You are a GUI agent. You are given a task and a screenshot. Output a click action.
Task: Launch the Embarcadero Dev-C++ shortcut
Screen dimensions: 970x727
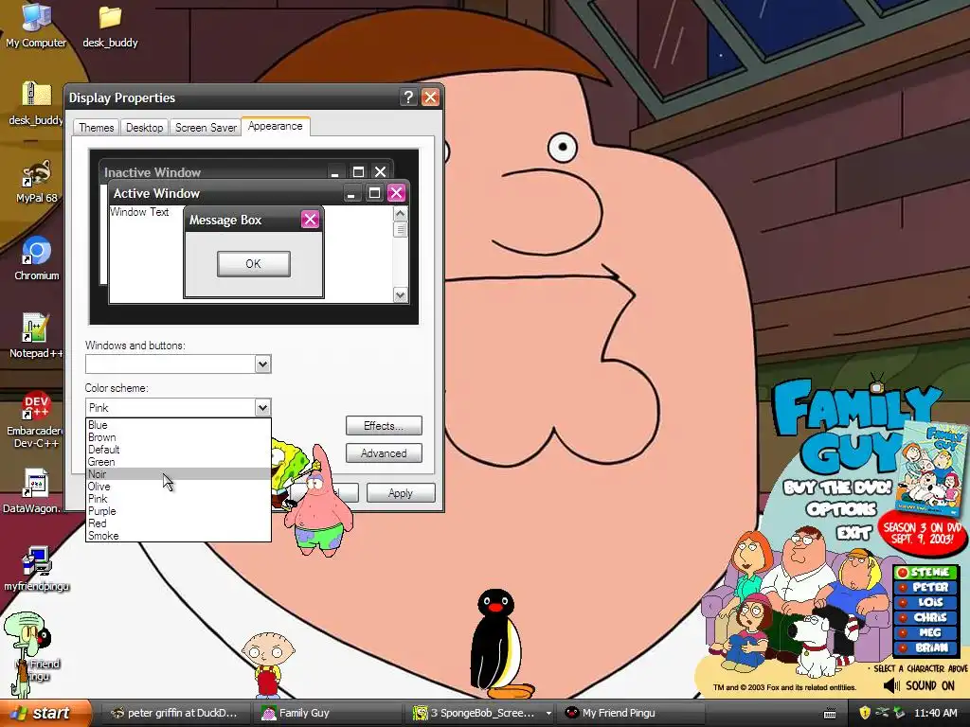pyautogui.click(x=36, y=419)
